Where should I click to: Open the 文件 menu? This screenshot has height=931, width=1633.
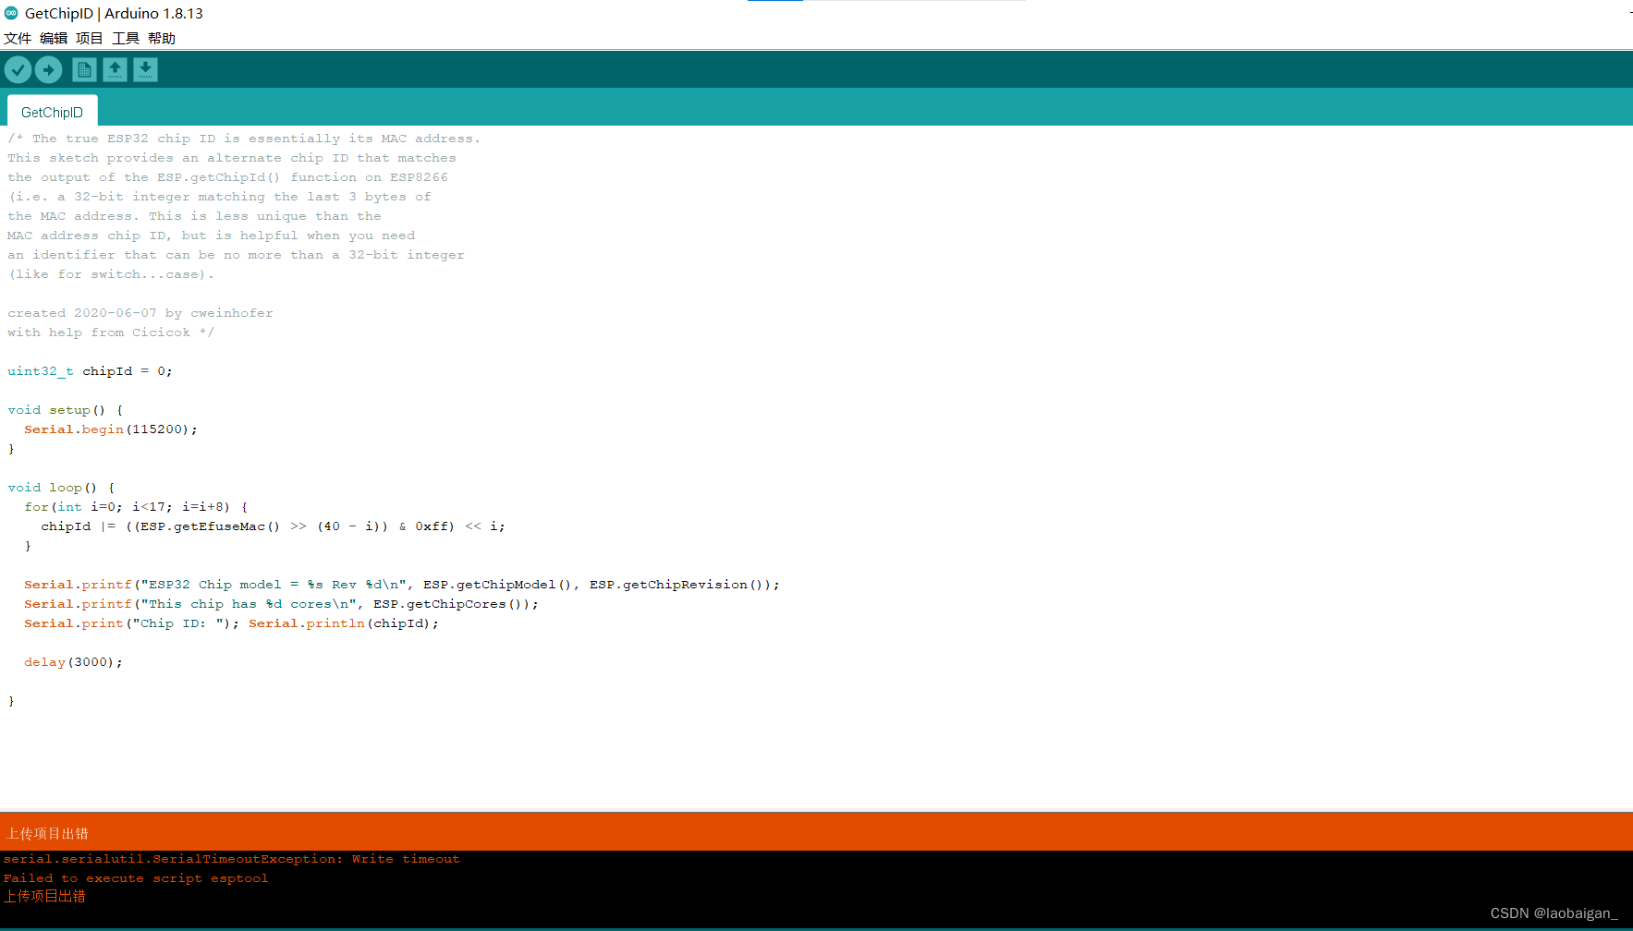pos(18,38)
